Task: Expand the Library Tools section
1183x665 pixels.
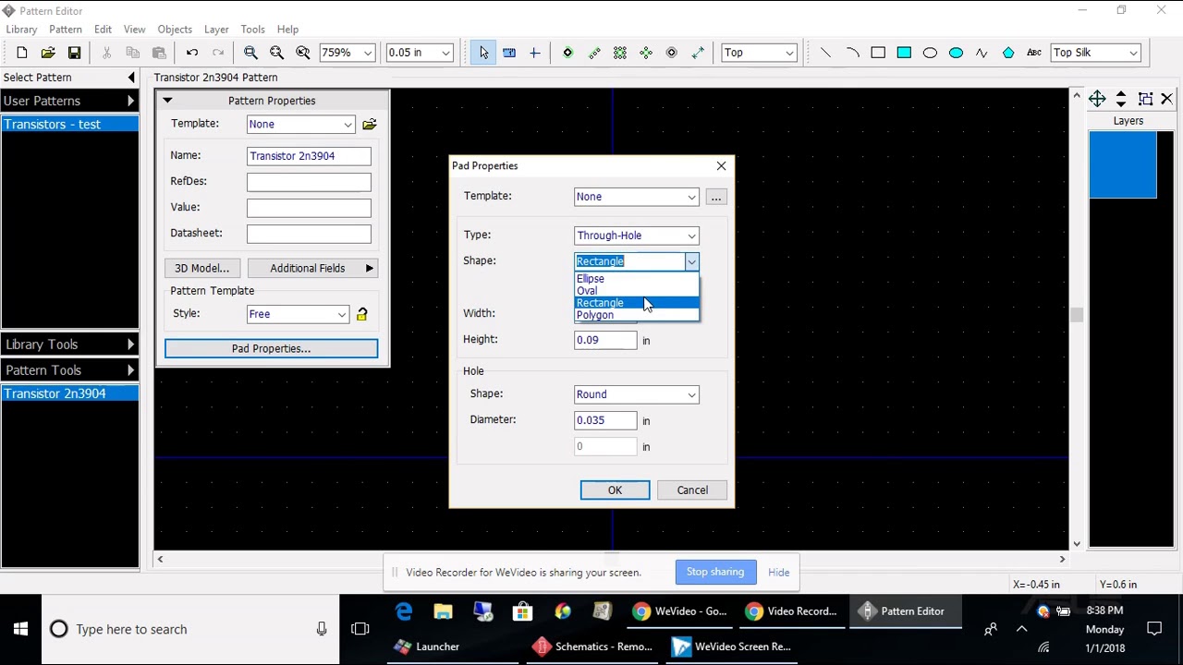Action: coord(69,345)
